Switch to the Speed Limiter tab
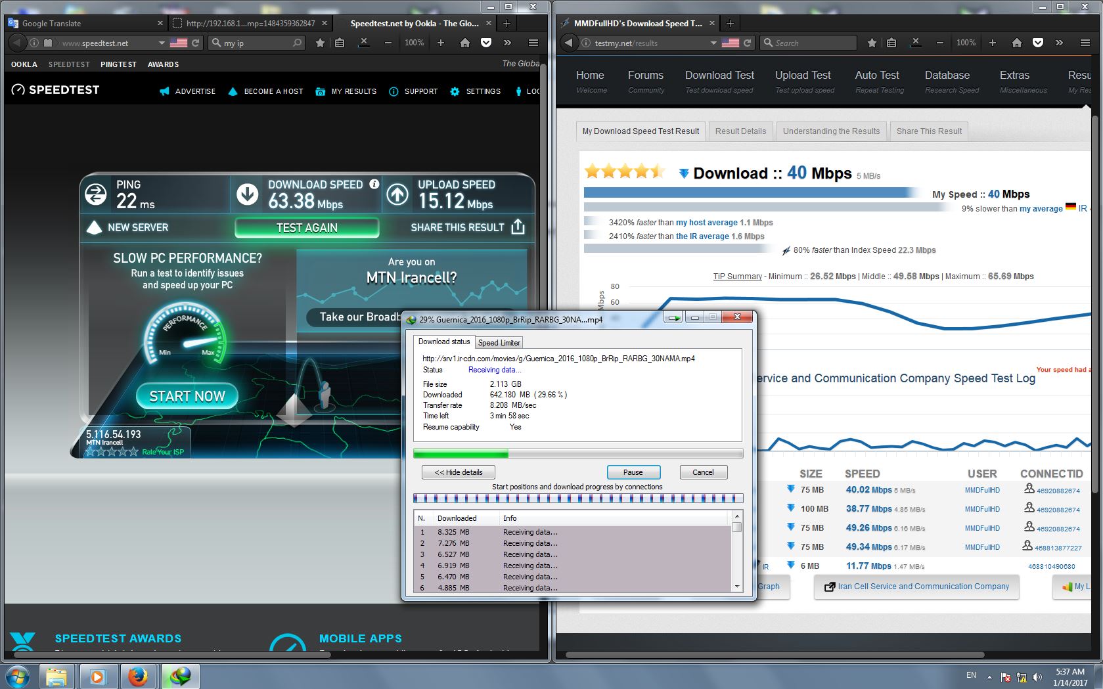The width and height of the screenshot is (1103, 689). [x=499, y=343]
